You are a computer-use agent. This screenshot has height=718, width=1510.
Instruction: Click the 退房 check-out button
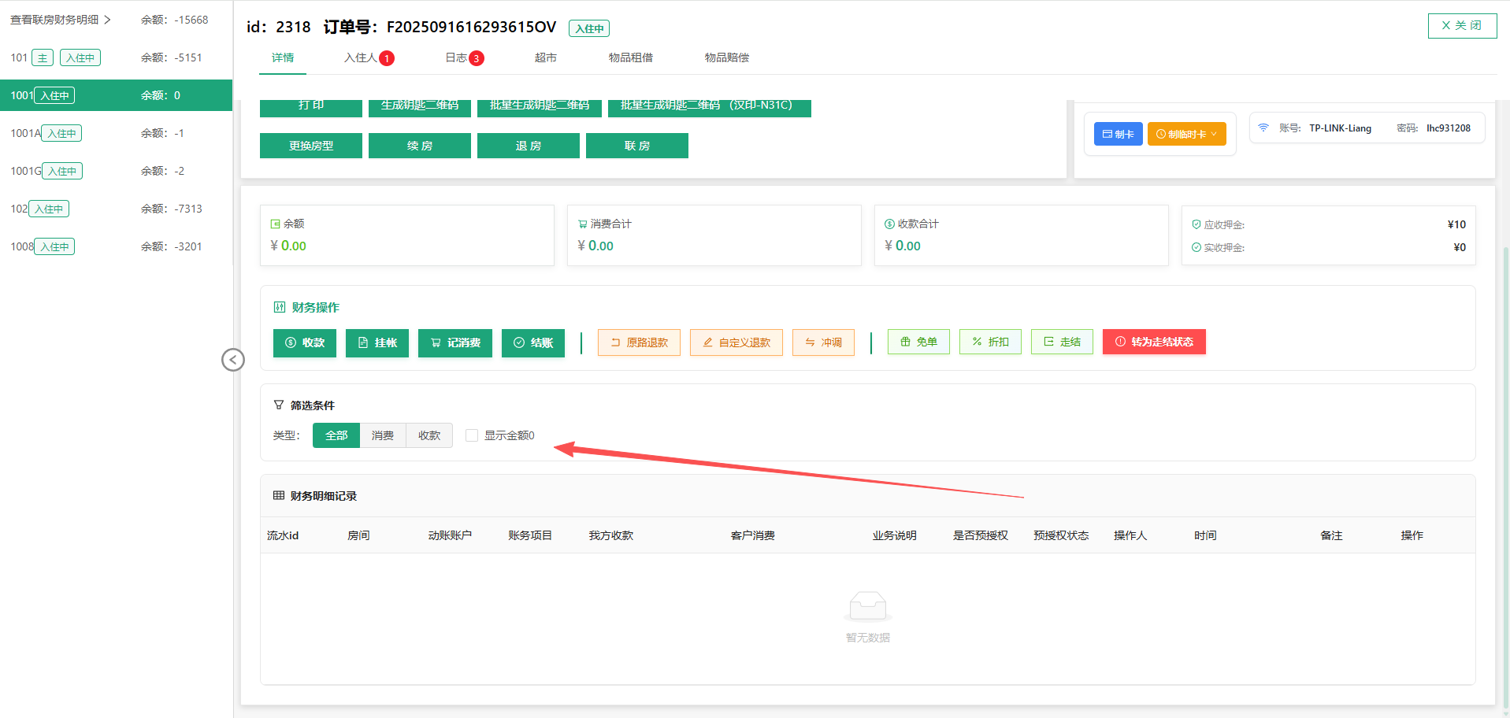click(x=528, y=146)
